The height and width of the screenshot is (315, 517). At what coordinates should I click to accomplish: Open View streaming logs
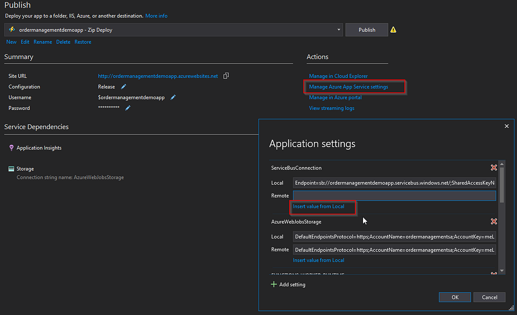[x=332, y=108]
